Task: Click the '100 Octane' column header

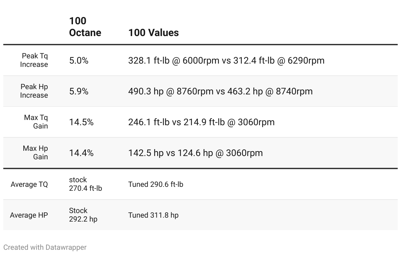Action: tap(85, 27)
